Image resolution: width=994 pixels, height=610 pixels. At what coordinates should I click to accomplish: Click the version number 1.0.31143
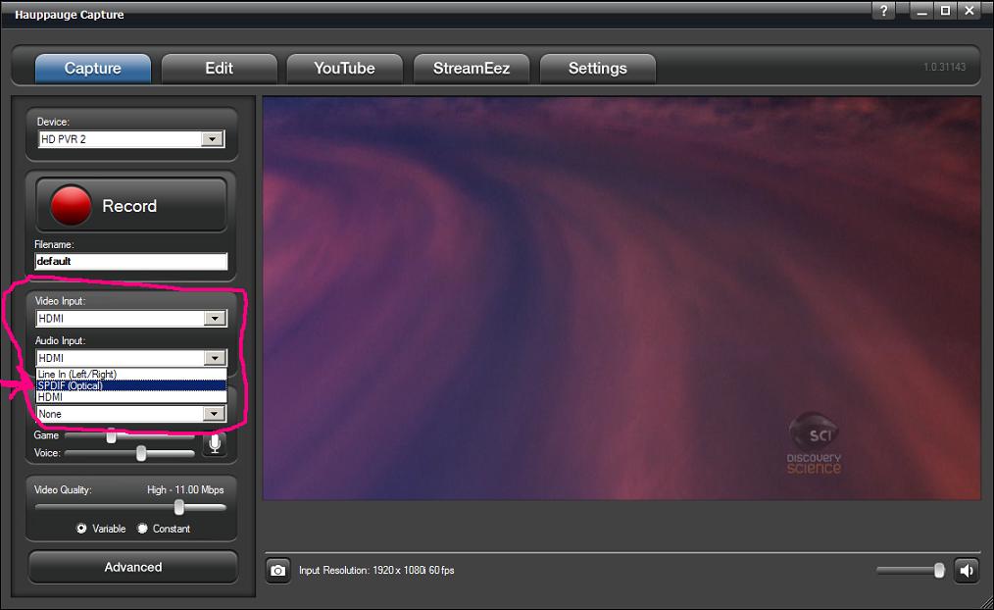click(x=945, y=68)
